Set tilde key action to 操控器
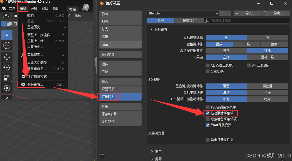292x161 pixels. pos(267,86)
